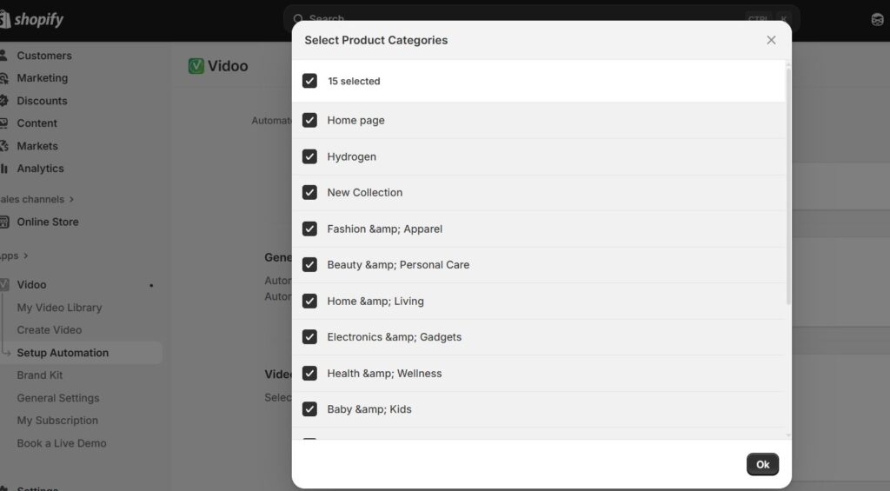The width and height of the screenshot is (890, 491).
Task: Click the Discounts sidebar icon
Action: (4, 101)
